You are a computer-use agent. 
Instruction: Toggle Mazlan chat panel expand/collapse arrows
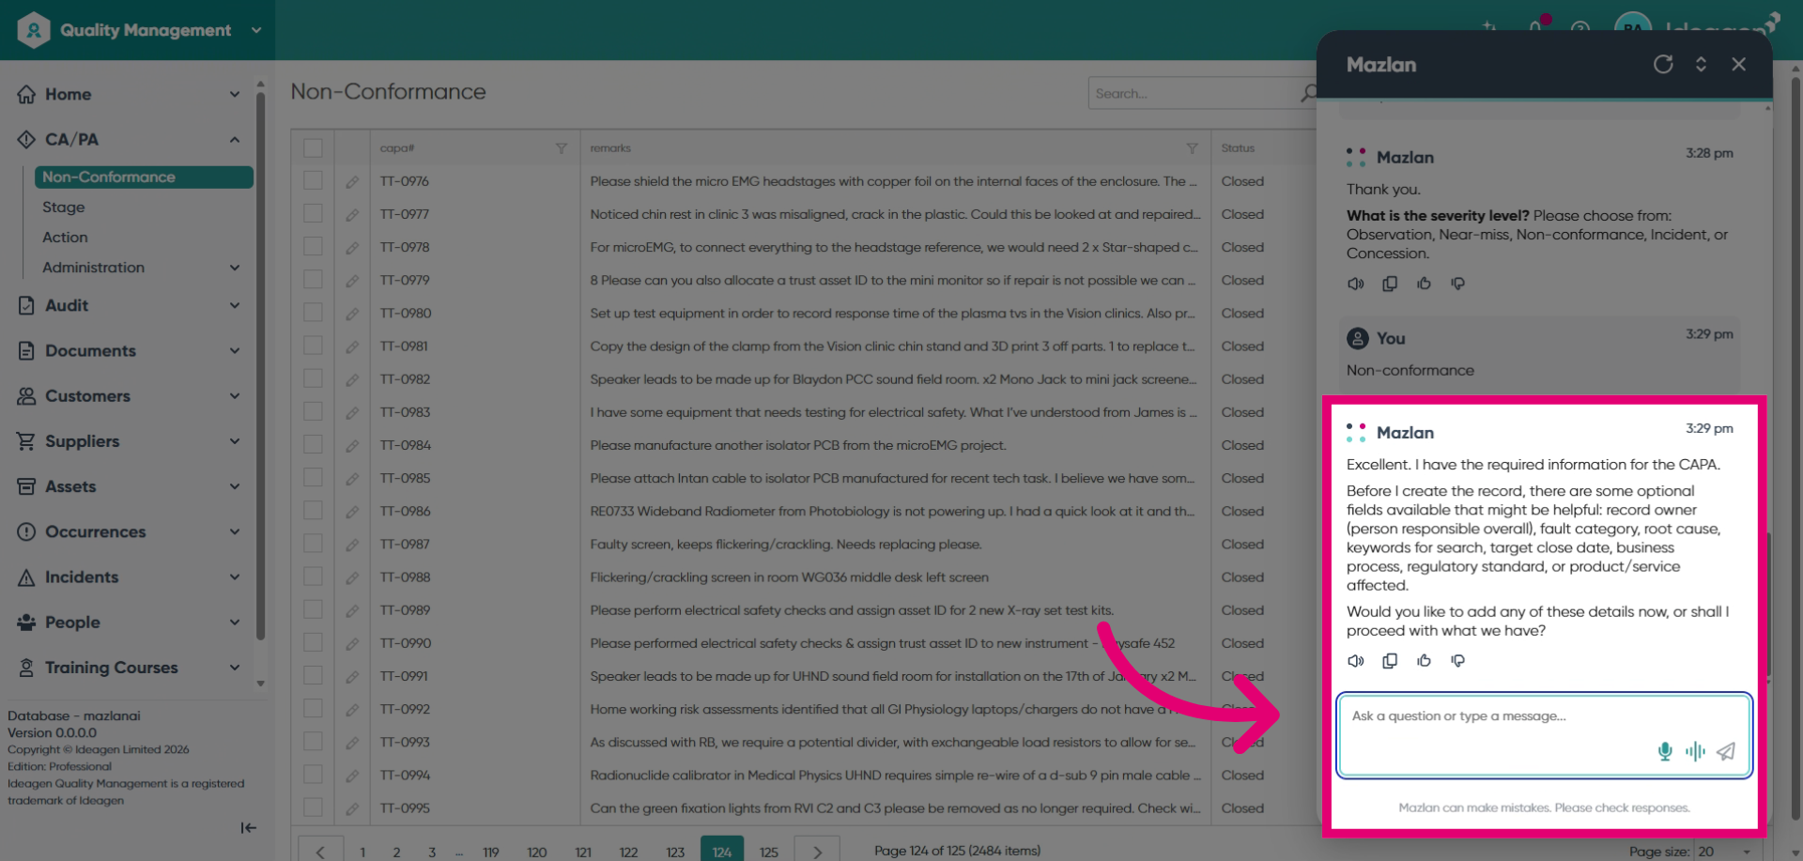tap(1701, 64)
